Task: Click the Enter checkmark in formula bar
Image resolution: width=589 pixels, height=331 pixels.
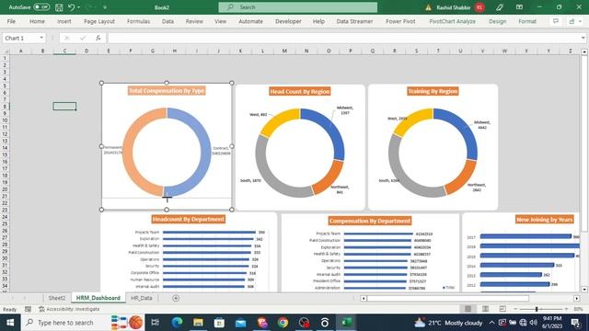Action: [x=83, y=38]
